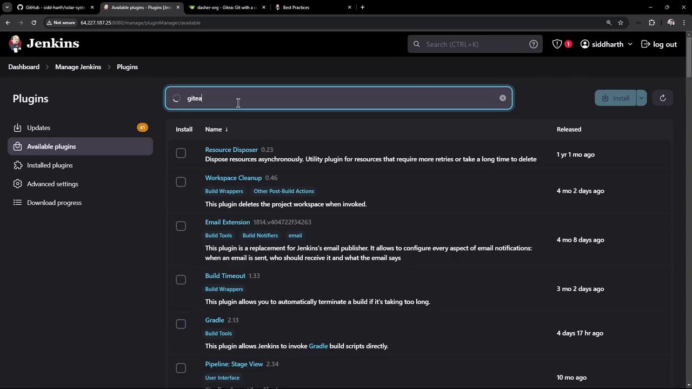Select Available plugins in the sidebar
The image size is (692, 389).
click(x=81, y=146)
